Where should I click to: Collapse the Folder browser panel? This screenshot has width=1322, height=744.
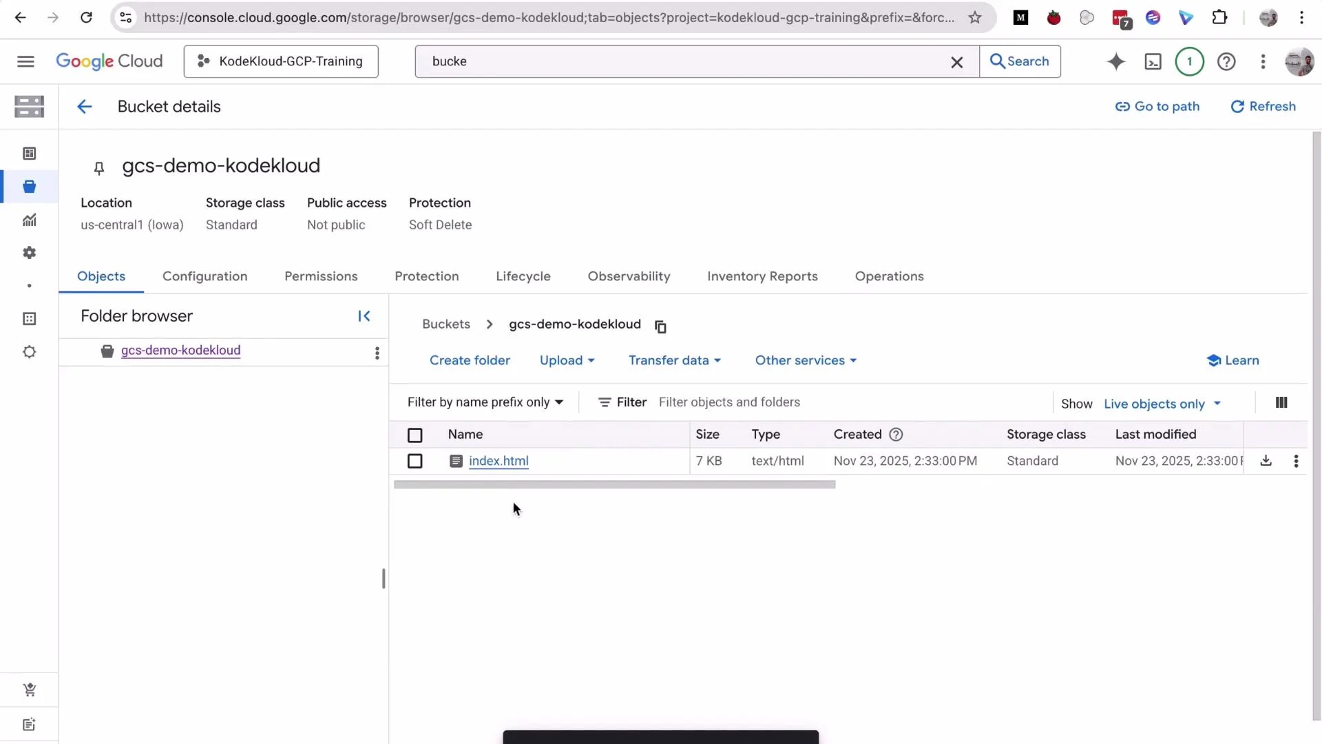pos(364,316)
